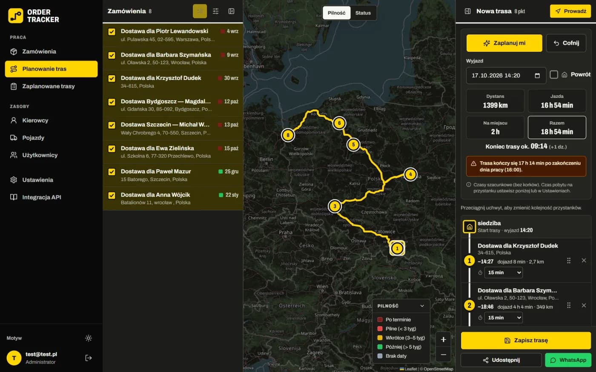Uncheck the Barbara Szymańska order checkbox
596x372 pixels.
click(x=112, y=55)
